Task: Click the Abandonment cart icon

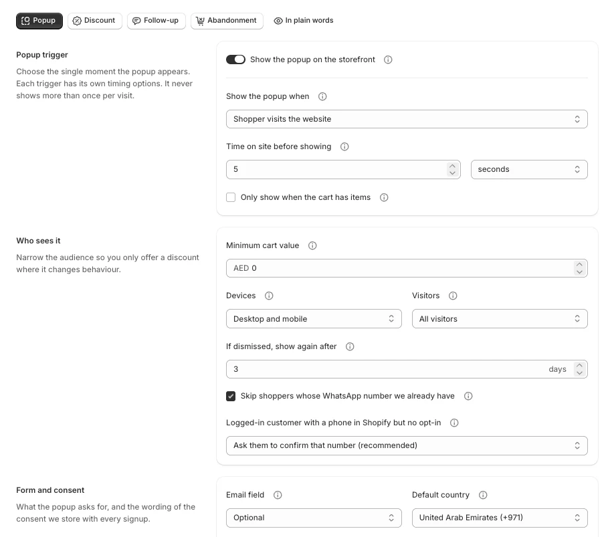Action: point(200,21)
